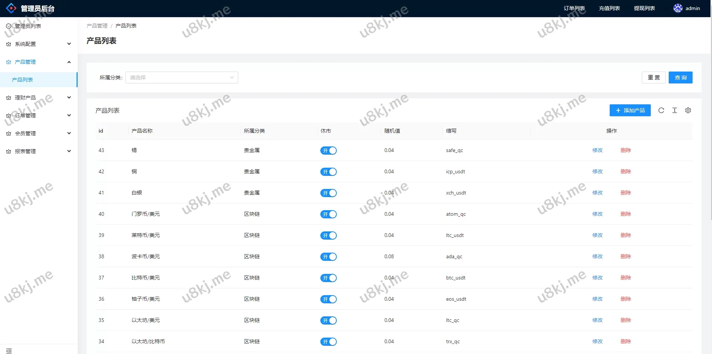Go to 提现列表 in top navigation
The image size is (712, 354).
pyautogui.click(x=644, y=8)
